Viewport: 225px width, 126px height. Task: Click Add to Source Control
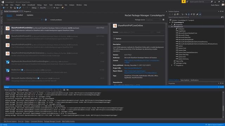(214, 125)
